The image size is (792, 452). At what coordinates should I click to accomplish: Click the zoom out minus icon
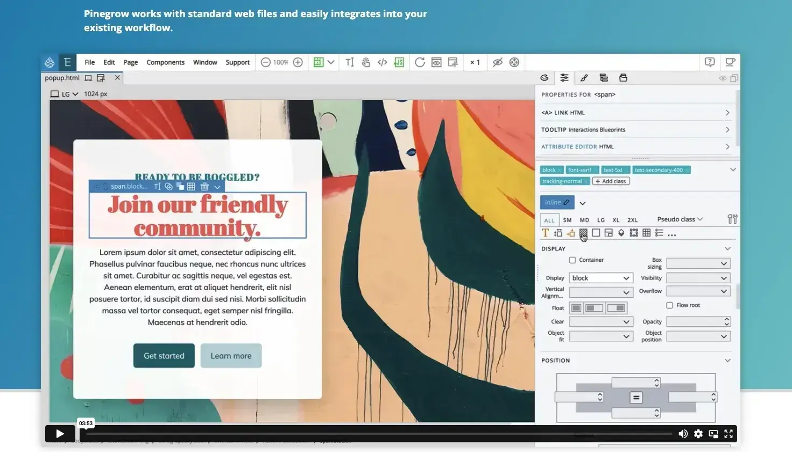[x=265, y=62]
